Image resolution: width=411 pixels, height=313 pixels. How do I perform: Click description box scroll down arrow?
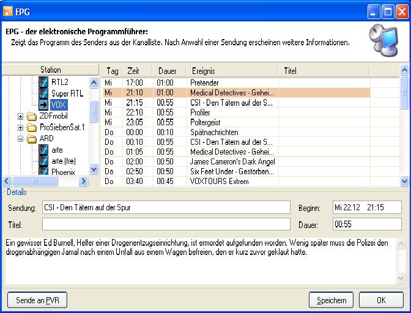(401, 278)
